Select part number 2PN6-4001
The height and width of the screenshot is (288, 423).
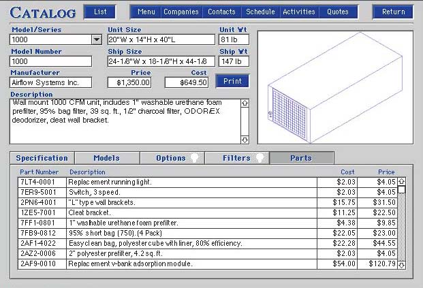[x=38, y=202]
